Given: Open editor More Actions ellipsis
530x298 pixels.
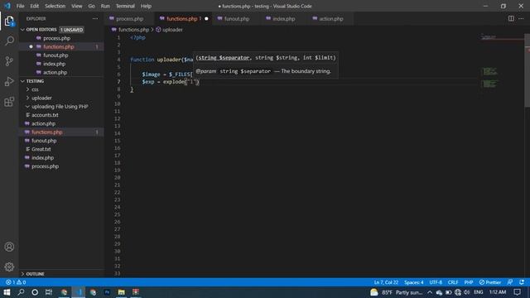Looking at the screenshot, I should 521,18.
